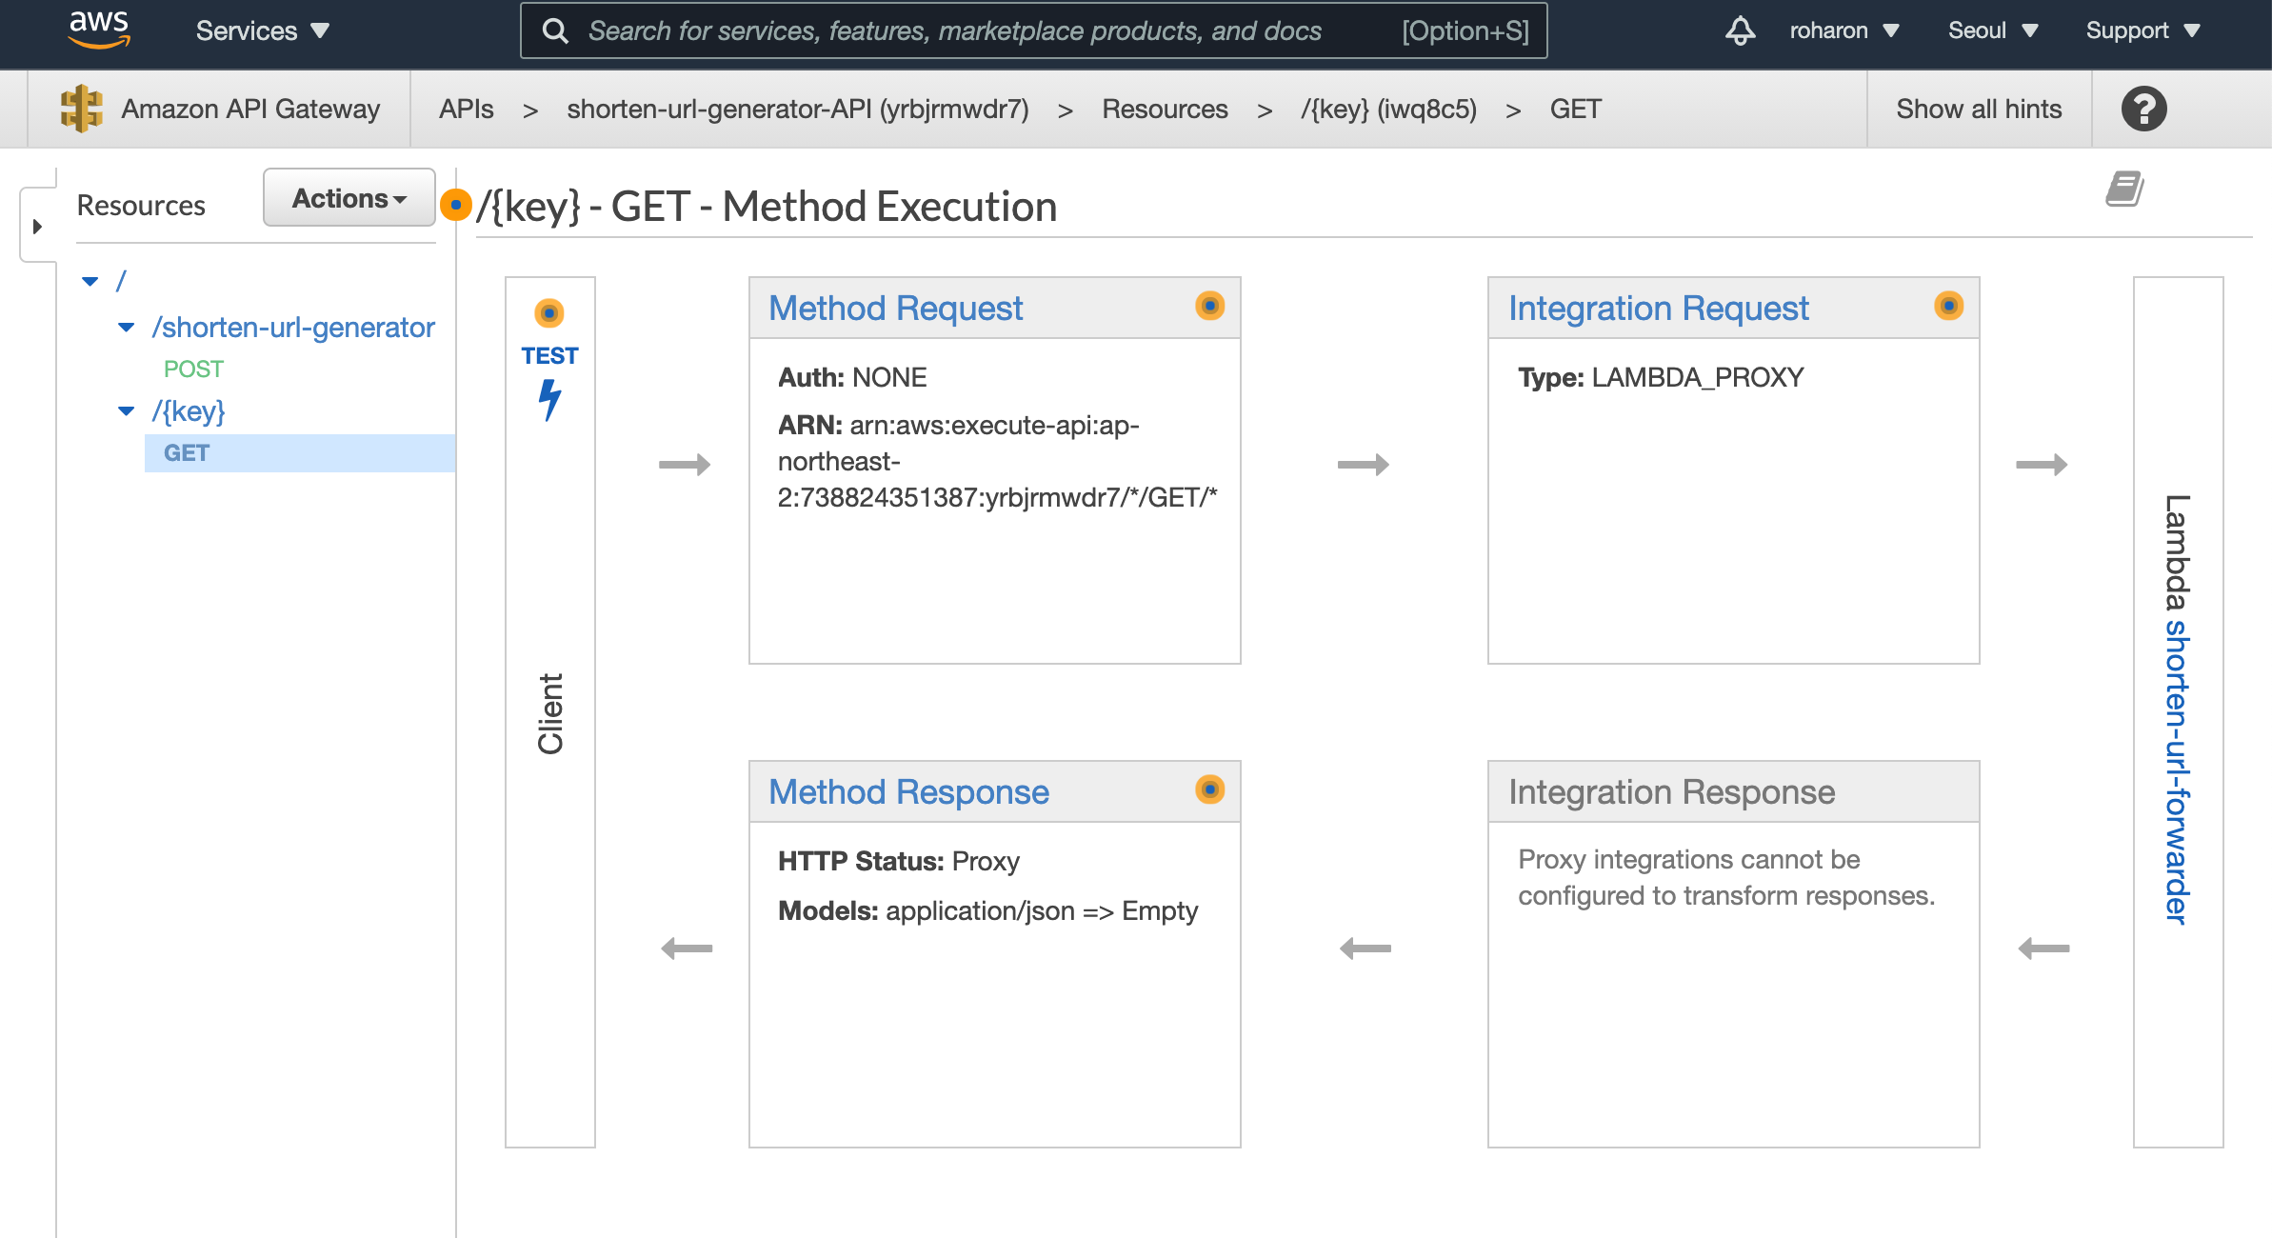Collapse the /shorten-url-generator resource tree
The image size is (2272, 1238).
tap(126, 328)
